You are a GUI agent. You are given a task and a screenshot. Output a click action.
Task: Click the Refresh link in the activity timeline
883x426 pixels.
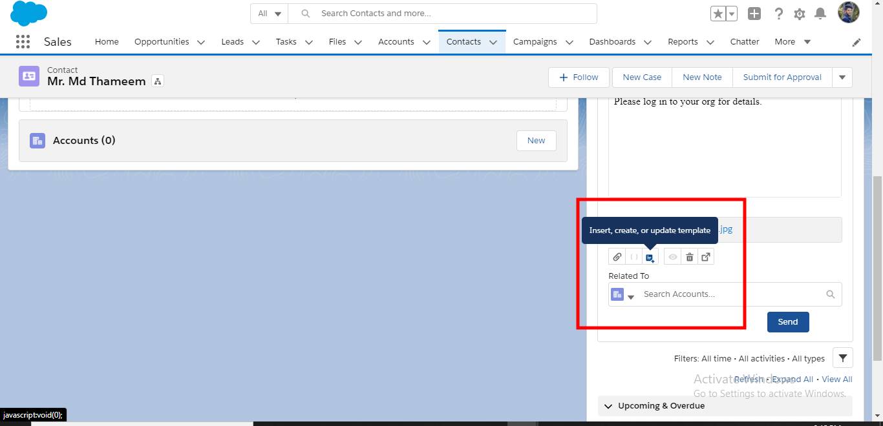tap(748, 379)
